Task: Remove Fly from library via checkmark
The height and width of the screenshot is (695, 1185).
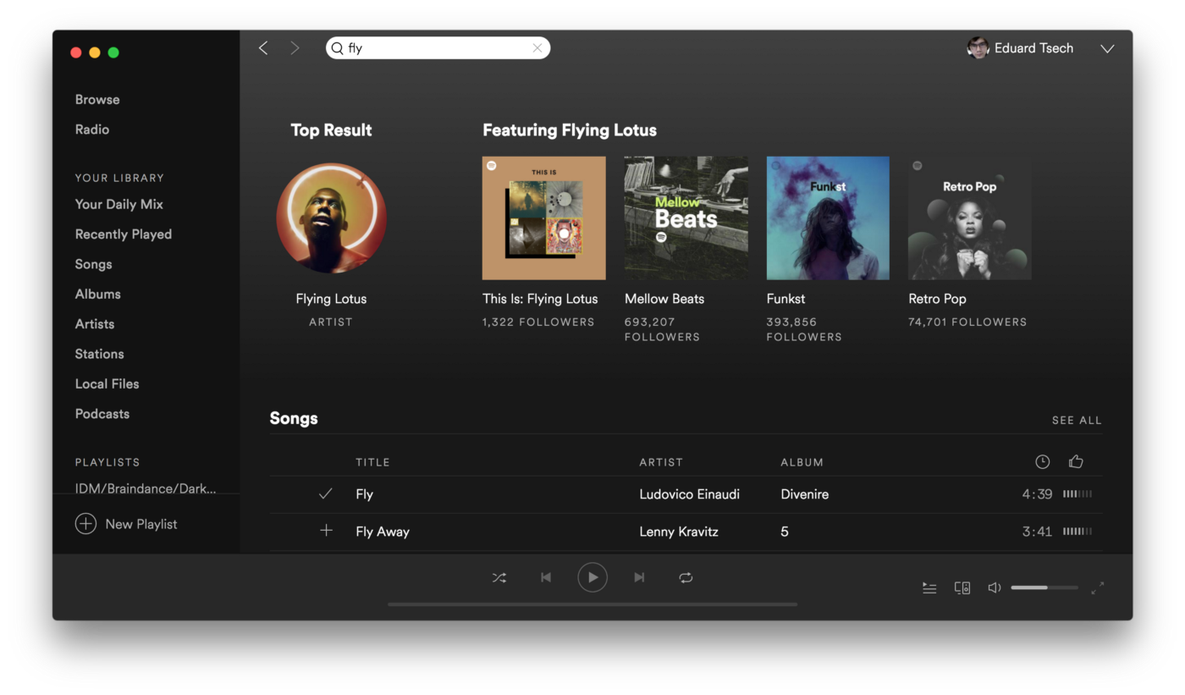Action: [x=325, y=494]
